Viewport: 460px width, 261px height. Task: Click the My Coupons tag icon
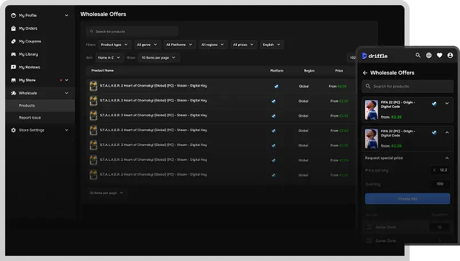(x=14, y=41)
